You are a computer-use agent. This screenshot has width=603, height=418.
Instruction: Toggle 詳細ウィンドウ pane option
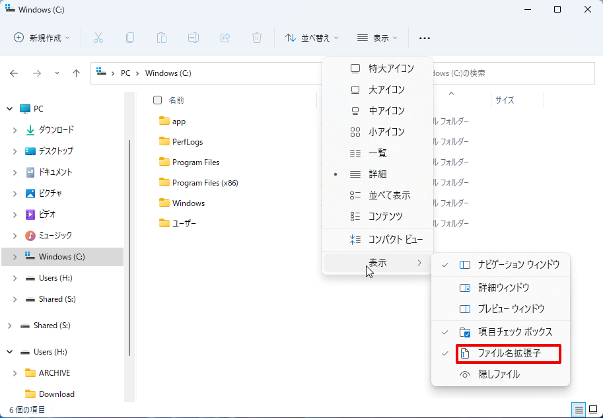[x=501, y=287]
